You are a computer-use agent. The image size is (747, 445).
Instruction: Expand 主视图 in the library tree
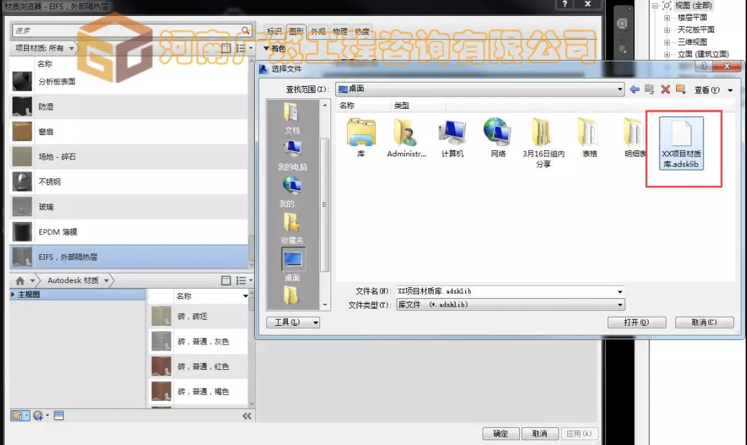[x=14, y=294]
